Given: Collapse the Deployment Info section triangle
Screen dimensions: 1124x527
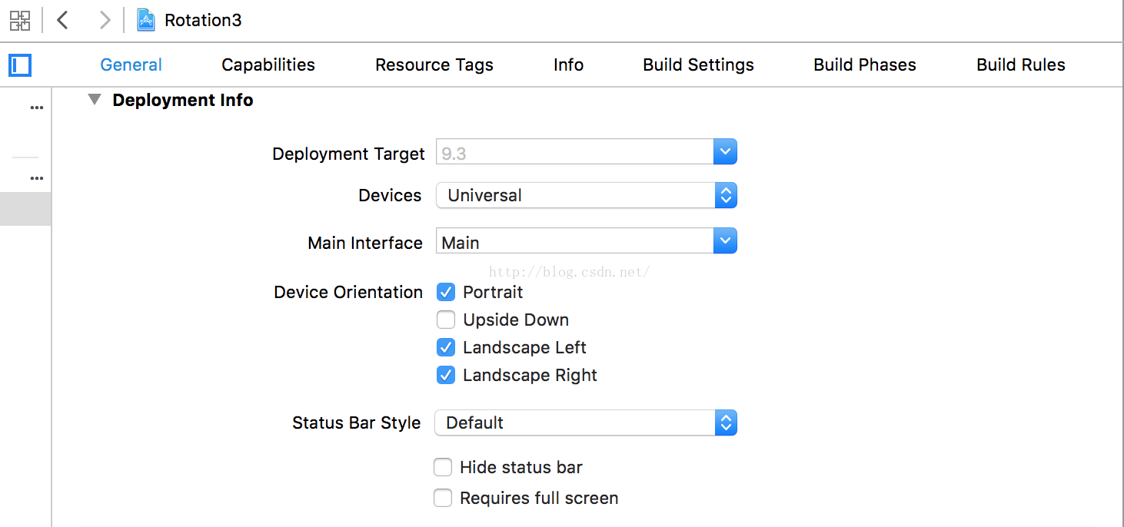Looking at the screenshot, I should pos(94,99).
